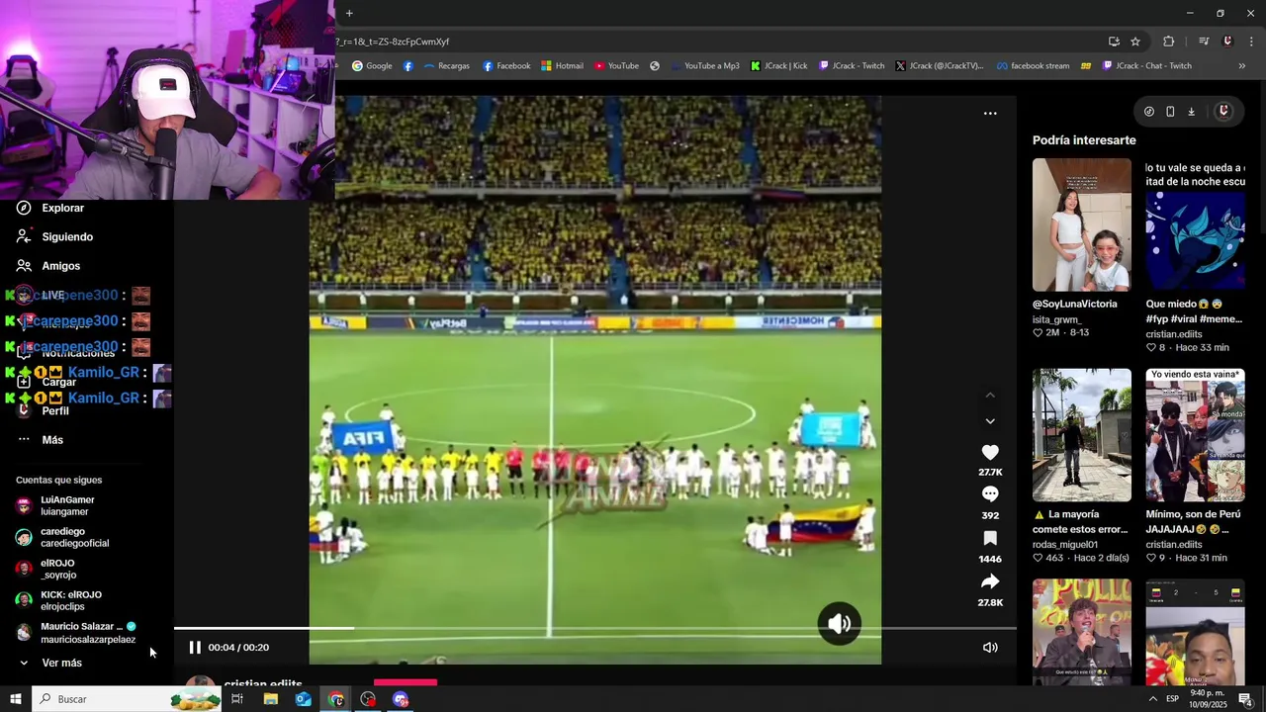Image resolution: width=1266 pixels, height=712 pixels.
Task: Open the YouTube bookmark
Action: coord(616,66)
